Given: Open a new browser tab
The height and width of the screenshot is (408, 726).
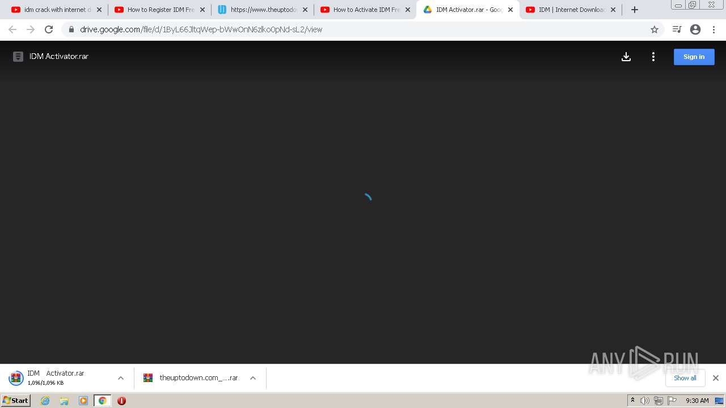Looking at the screenshot, I should [x=635, y=10].
